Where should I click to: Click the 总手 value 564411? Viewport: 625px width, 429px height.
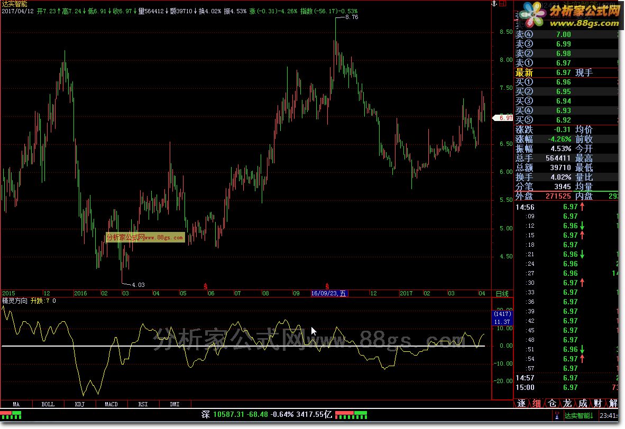coord(558,158)
